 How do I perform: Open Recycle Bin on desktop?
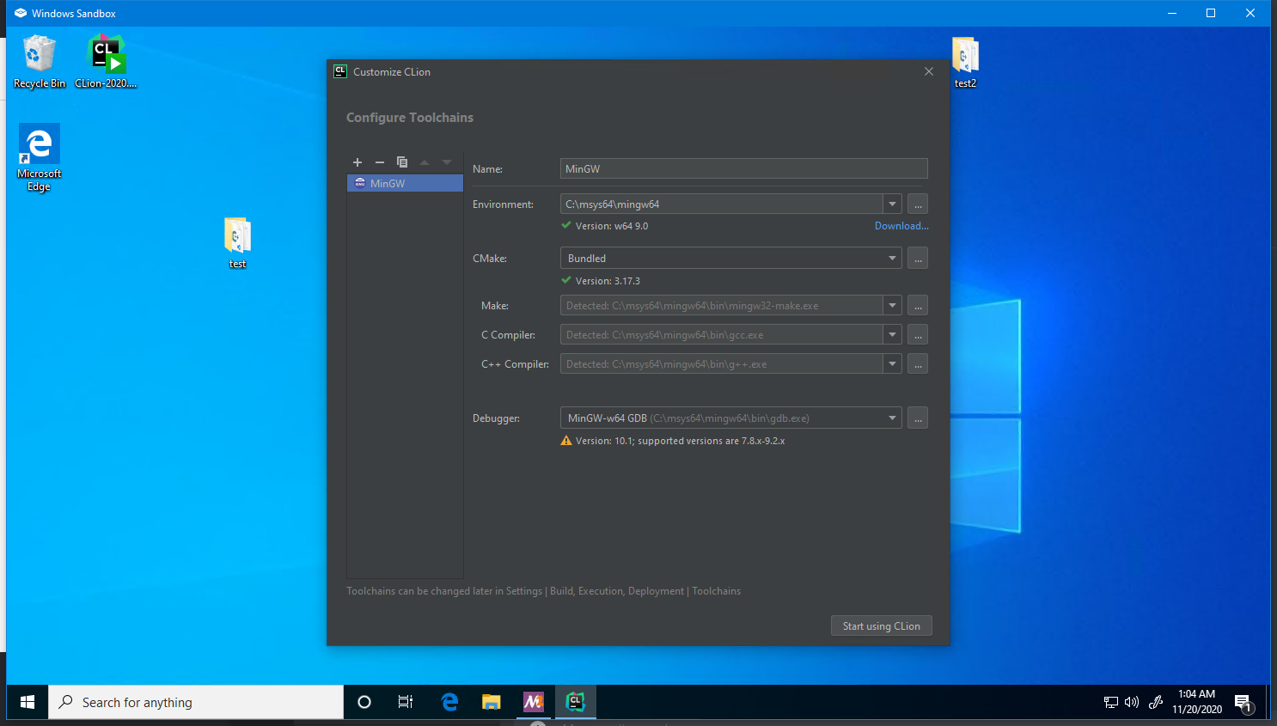tap(40, 62)
